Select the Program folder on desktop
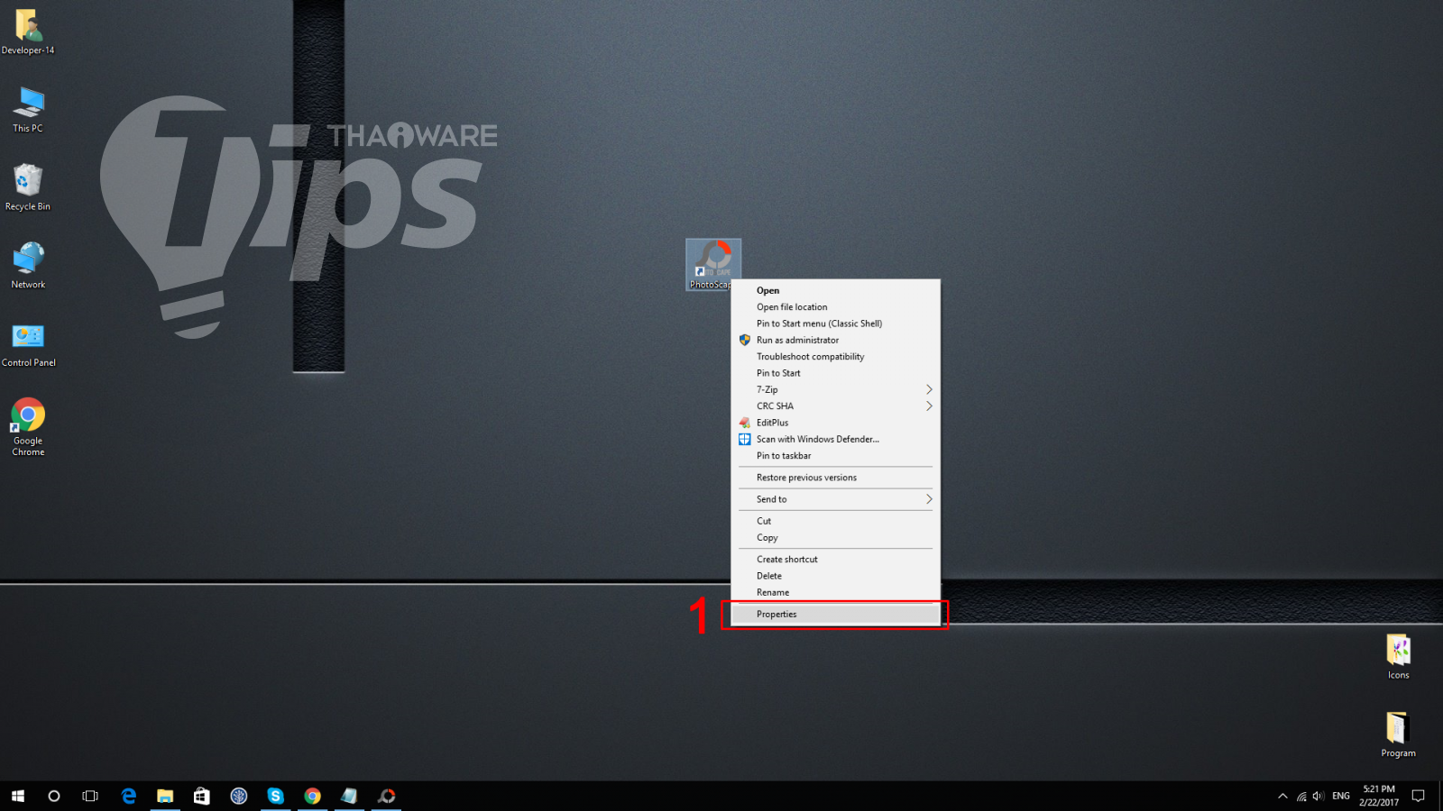This screenshot has height=811, width=1443. [1398, 734]
